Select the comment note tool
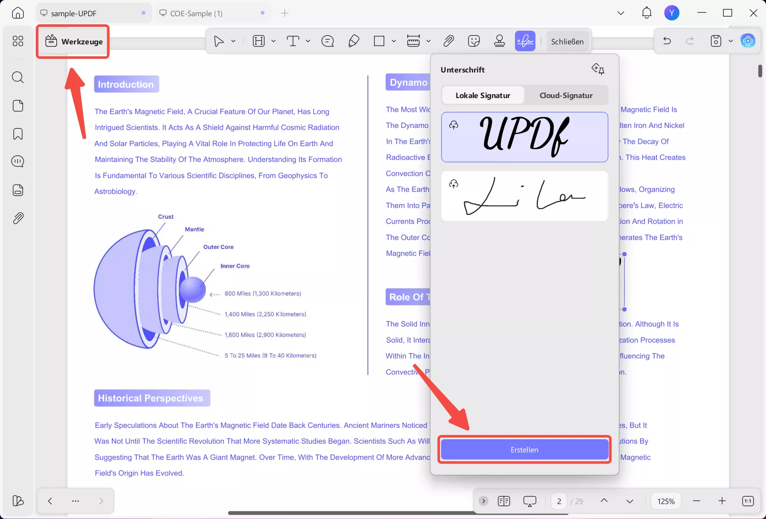This screenshot has height=519, width=766. 327,41
